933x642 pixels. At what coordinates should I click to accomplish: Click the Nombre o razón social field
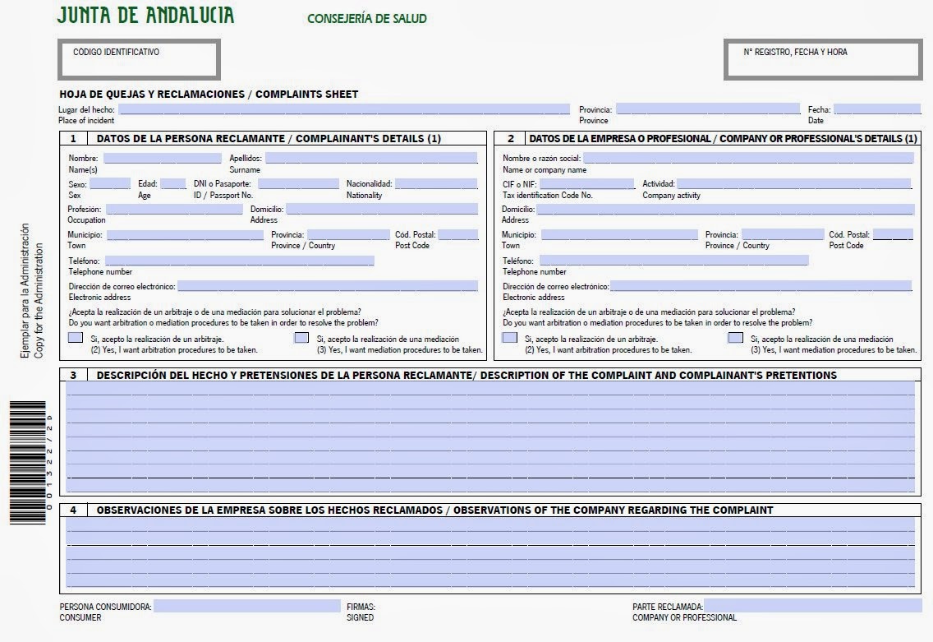pos(748,158)
